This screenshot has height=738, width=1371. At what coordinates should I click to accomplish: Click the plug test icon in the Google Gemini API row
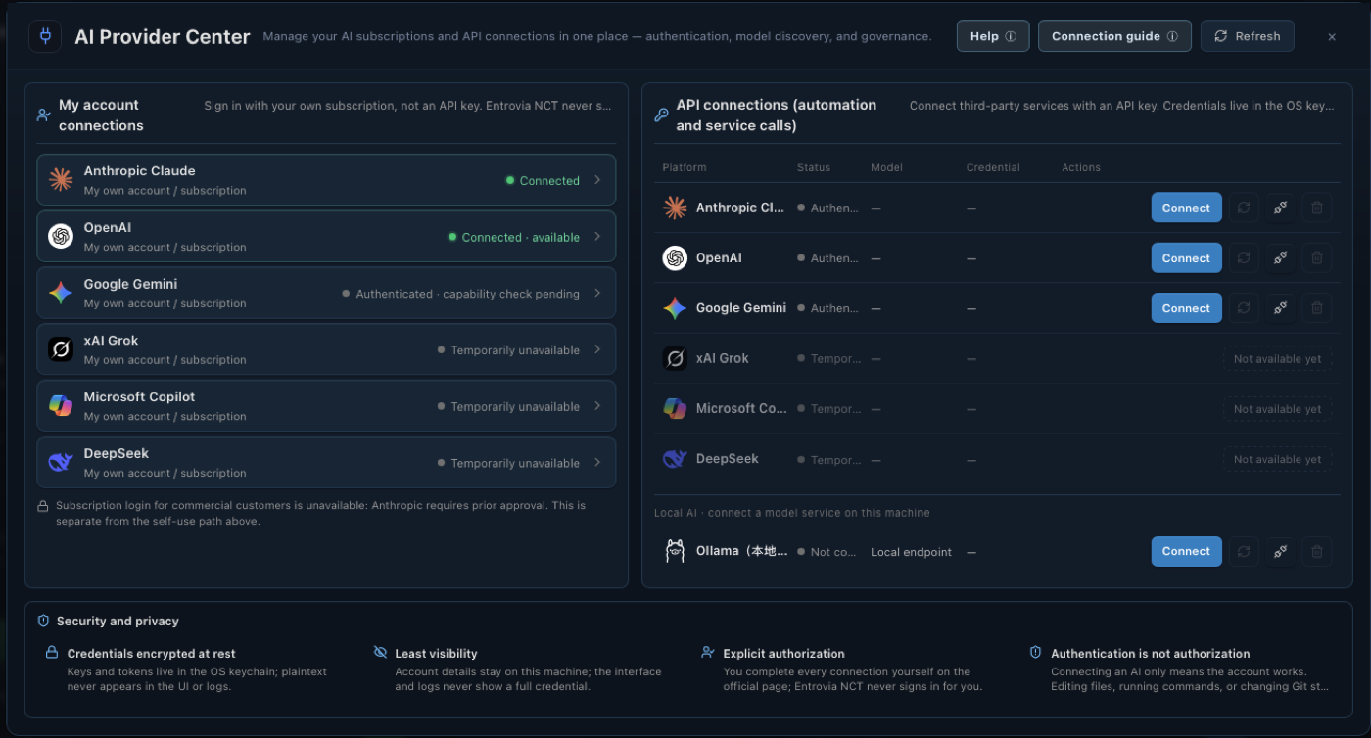click(1280, 308)
